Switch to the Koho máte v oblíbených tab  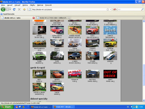(53, 18)
